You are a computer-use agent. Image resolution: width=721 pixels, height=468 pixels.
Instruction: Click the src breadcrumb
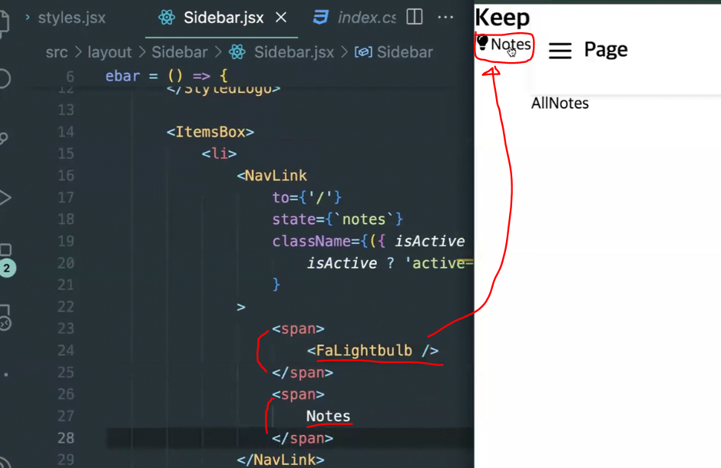(57, 52)
